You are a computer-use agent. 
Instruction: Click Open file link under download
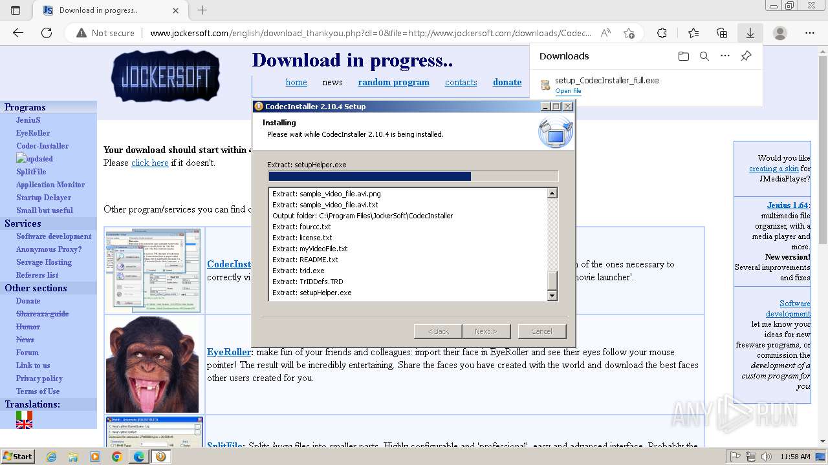[568, 91]
